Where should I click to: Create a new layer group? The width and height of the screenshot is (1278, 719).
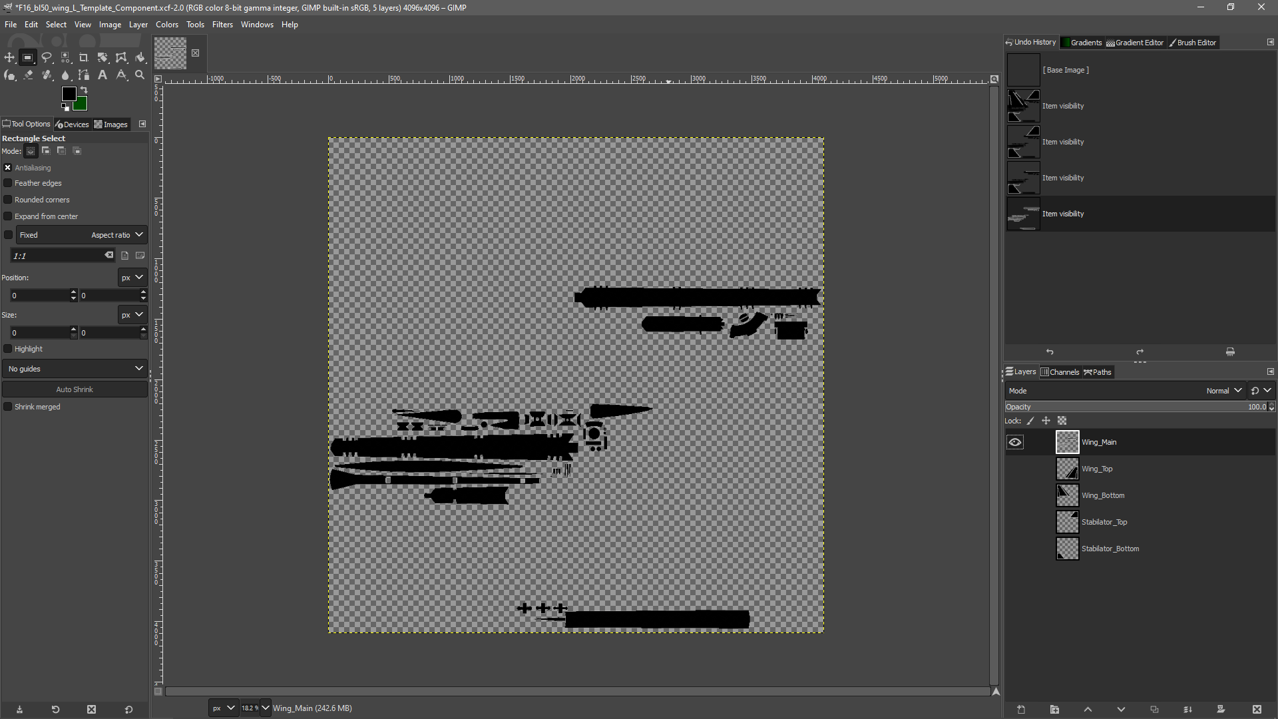pos(1054,710)
